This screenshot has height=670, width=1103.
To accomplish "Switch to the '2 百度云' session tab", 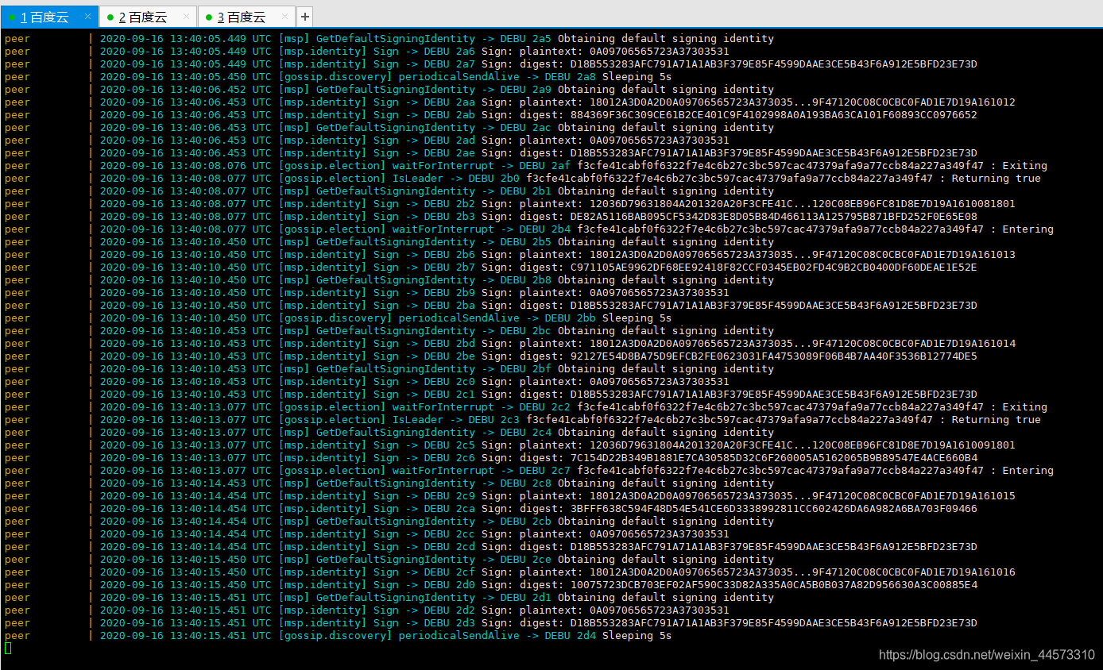I will point(148,17).
